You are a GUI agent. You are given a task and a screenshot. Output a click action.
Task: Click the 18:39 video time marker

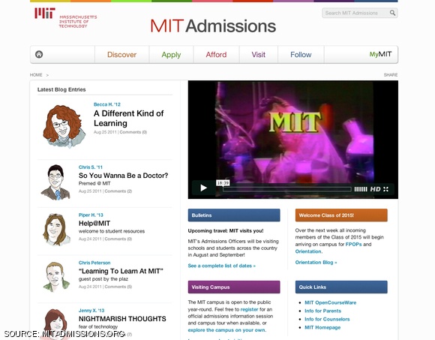point(223,183)
